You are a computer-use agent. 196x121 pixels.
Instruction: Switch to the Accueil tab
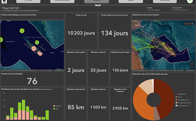[x=28, y=1]
